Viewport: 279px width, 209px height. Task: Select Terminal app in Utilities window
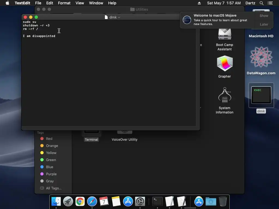tap(91, 136)
